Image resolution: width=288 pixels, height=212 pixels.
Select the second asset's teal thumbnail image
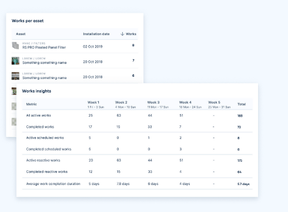pos(15,61)
